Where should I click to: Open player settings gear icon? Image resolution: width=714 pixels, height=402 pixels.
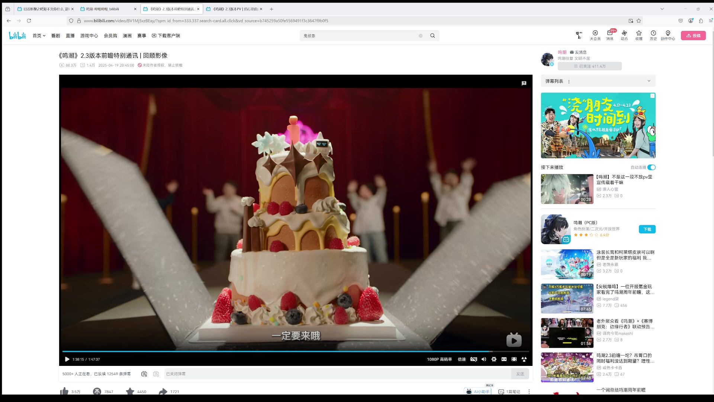point(494,359)
